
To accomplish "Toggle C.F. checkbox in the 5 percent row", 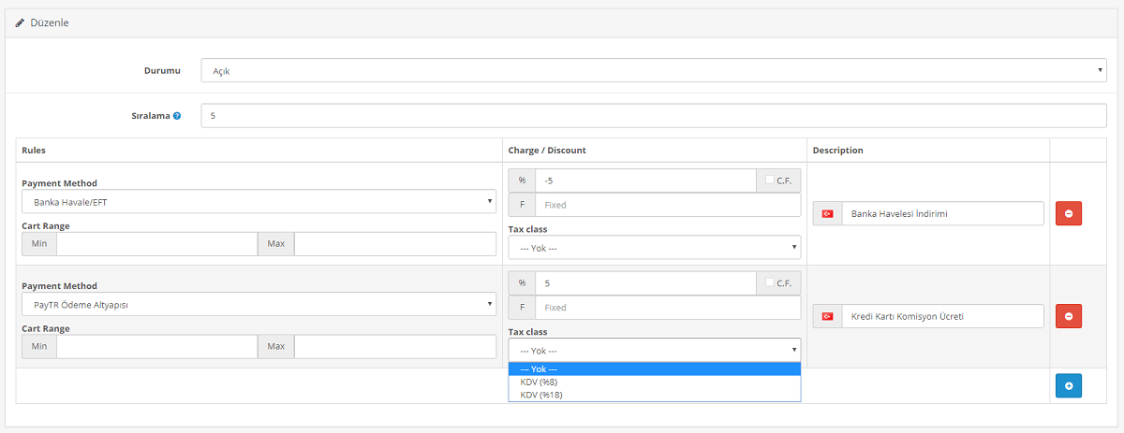I will click(770, 282).
